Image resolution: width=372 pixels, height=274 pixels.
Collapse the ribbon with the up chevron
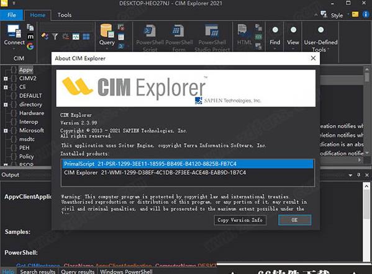315,15
